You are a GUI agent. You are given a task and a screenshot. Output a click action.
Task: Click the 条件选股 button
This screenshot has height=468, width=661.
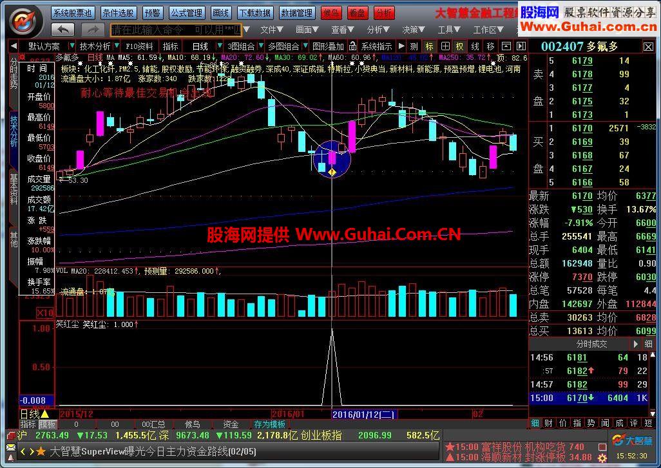click(x=118, y=13)
